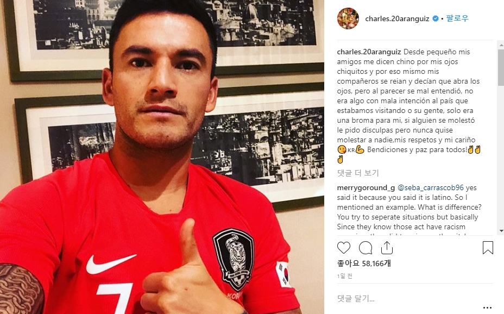
Task: Open the charles.20aranguiz profile avatar
Action: point(348,18)
